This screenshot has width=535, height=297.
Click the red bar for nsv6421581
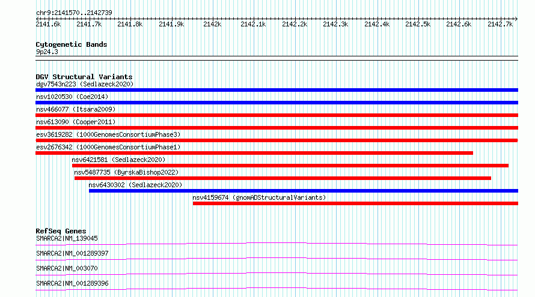[x=290, y=166]
